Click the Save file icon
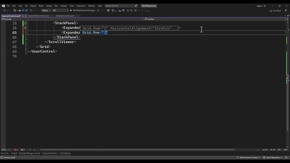The image size is (290, 163). point(23,10)
